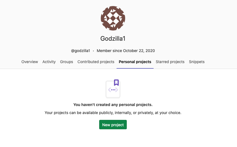Screen dimensions: 237x147
Task: Open the Groups tab
Action: click(67, 62)
